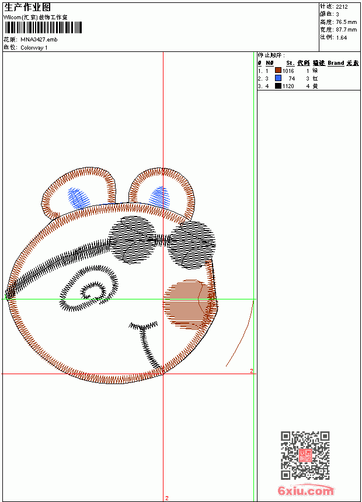
Task: Select stitch count 1120 in the black row
Action: coord(288,86)
